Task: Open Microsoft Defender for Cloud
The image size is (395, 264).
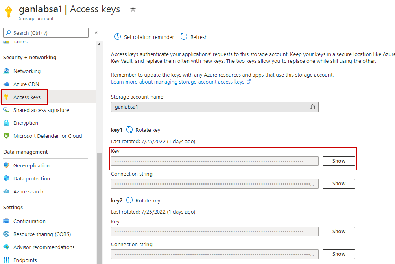Action: [x=47, y=136]
